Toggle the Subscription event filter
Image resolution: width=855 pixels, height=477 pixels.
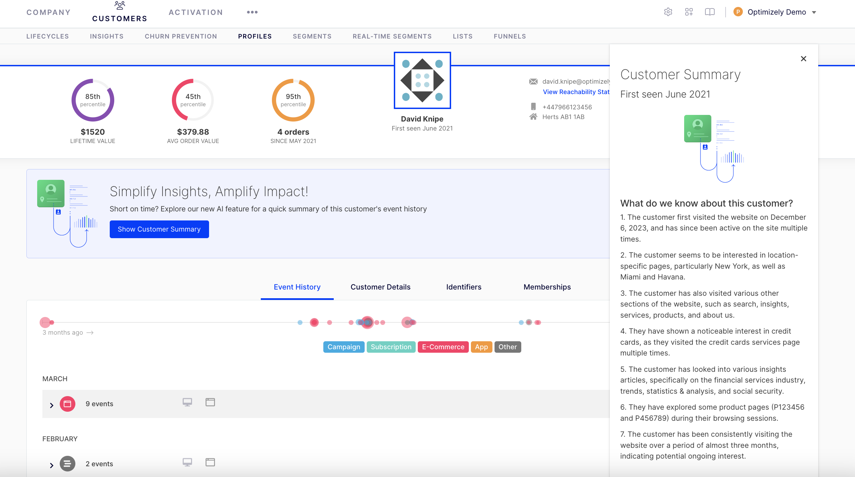391,347
